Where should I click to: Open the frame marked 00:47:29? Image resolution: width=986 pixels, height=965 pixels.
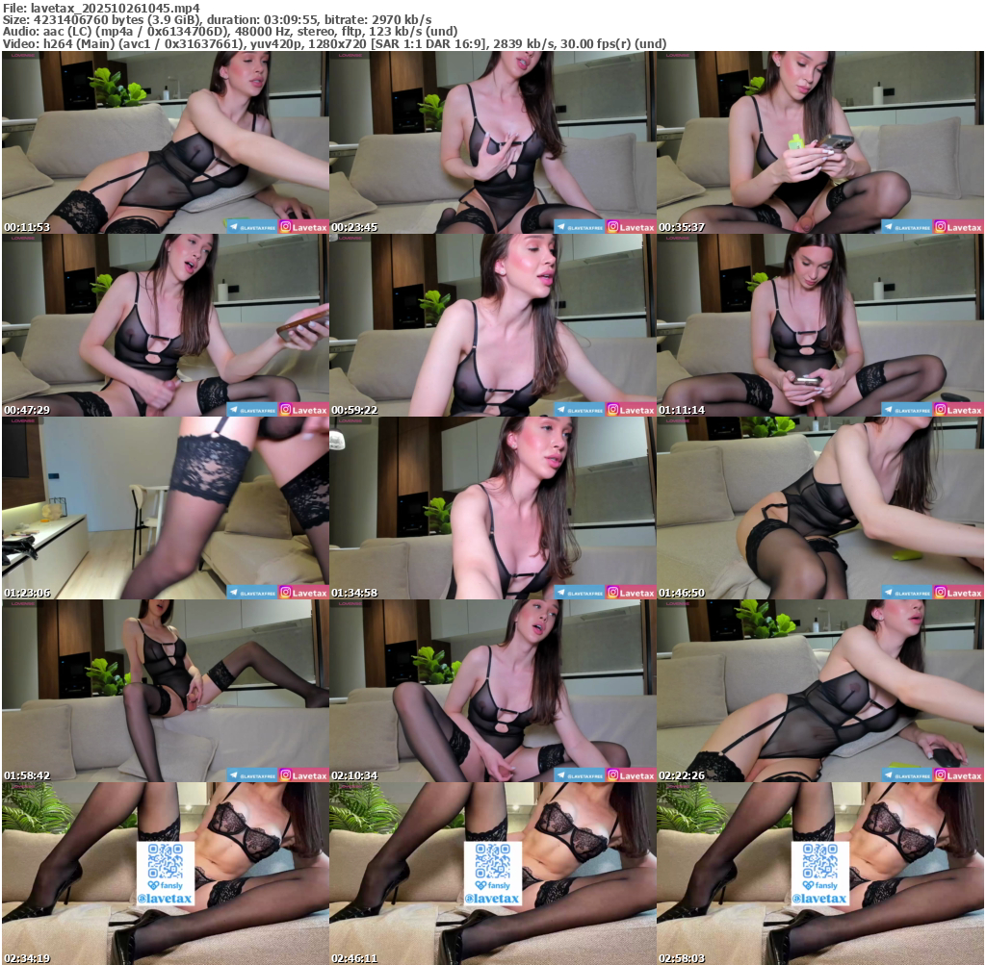tap(166, 325)
